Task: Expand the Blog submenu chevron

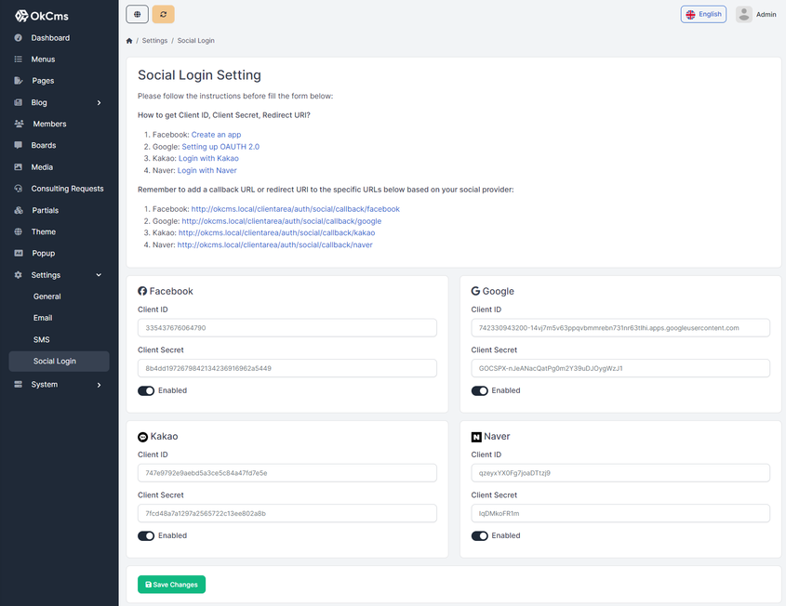Action: click(x=100, y=102)
